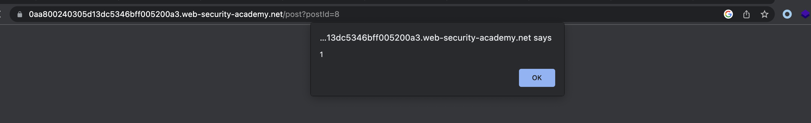This screenshot has height=123, width=811.
Task: Click the light-blue ring extension icon
Action: click(787, 14)
